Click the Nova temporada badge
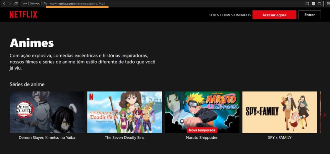 point(202,130)
